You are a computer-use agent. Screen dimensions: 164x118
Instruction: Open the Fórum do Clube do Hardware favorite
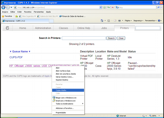(72, 16)
